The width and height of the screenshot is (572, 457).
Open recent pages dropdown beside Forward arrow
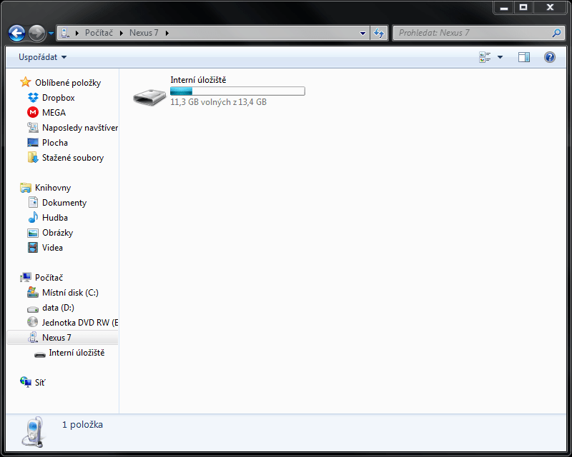coord(51,33)
